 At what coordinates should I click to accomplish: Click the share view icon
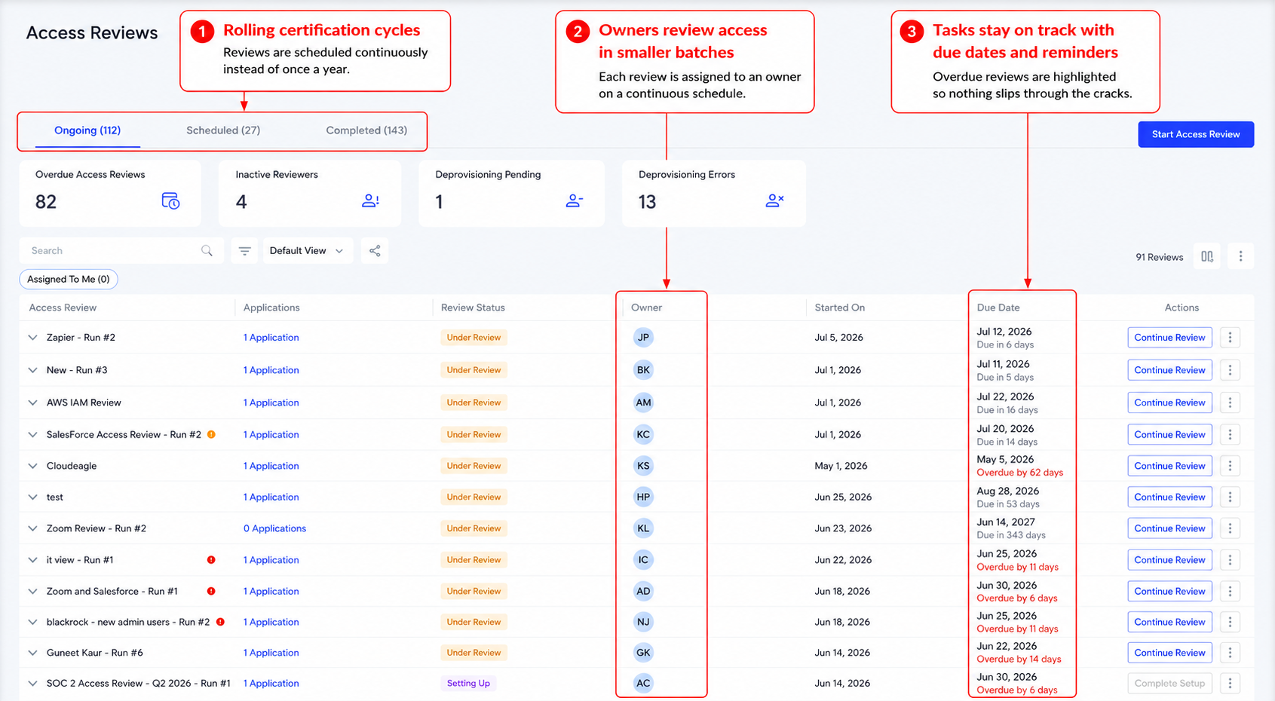click(x=375, y=251)
